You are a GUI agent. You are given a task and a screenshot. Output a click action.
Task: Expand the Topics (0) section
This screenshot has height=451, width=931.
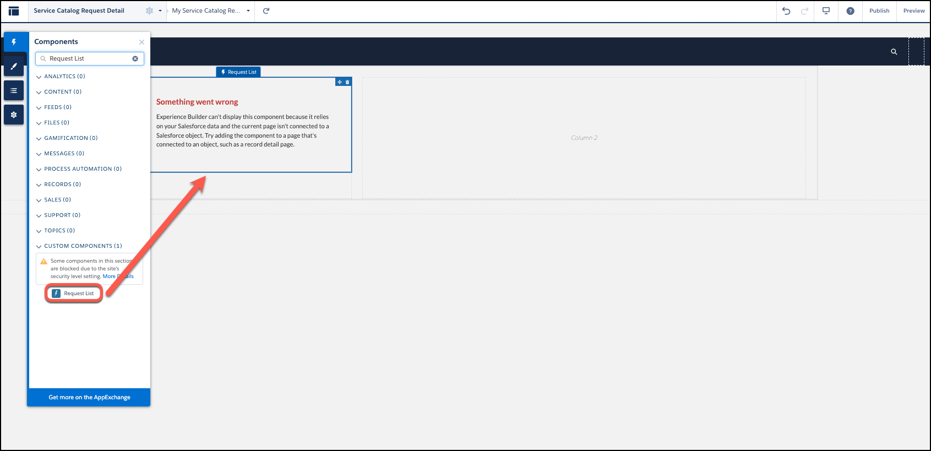[56, 231]
